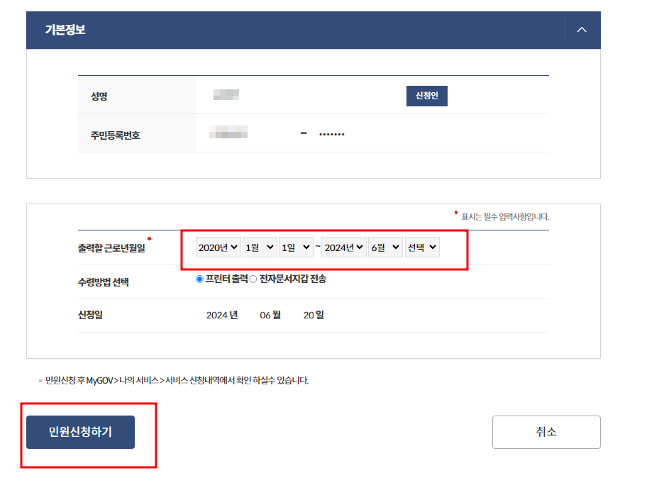
Task: Collapse the 기본정보 section panel
Action: pos(581,30)
